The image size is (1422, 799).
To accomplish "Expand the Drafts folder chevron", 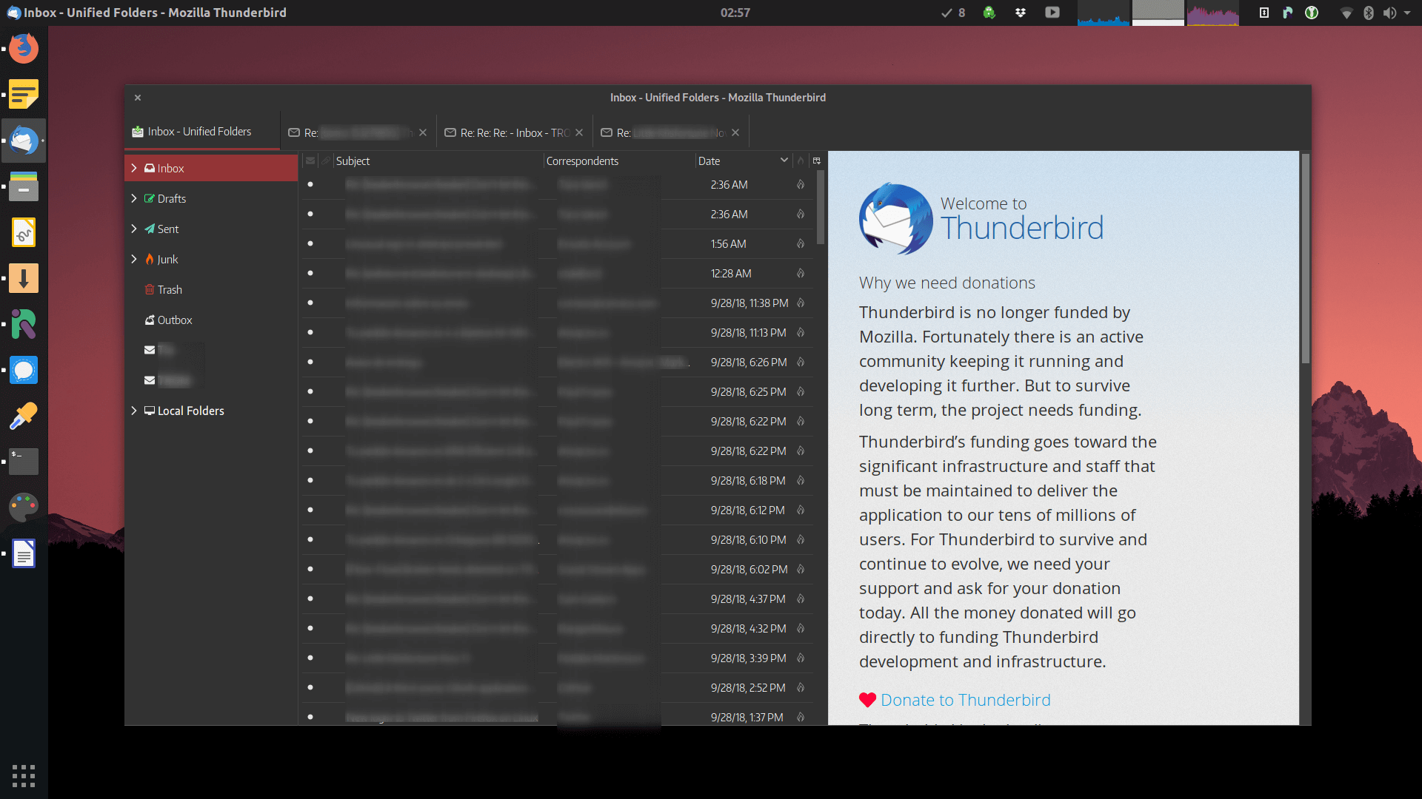I will (134, 198).
